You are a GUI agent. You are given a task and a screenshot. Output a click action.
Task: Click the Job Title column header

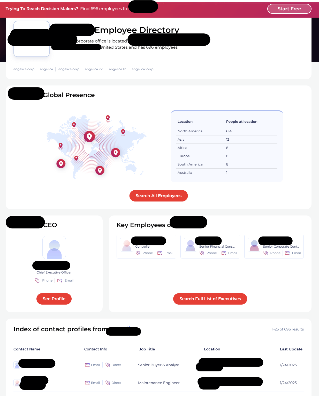pos(147,349)
